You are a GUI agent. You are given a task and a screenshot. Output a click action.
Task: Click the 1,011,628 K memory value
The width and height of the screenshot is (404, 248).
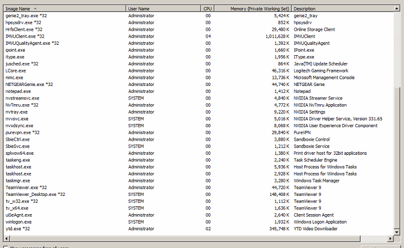point(277,36)
